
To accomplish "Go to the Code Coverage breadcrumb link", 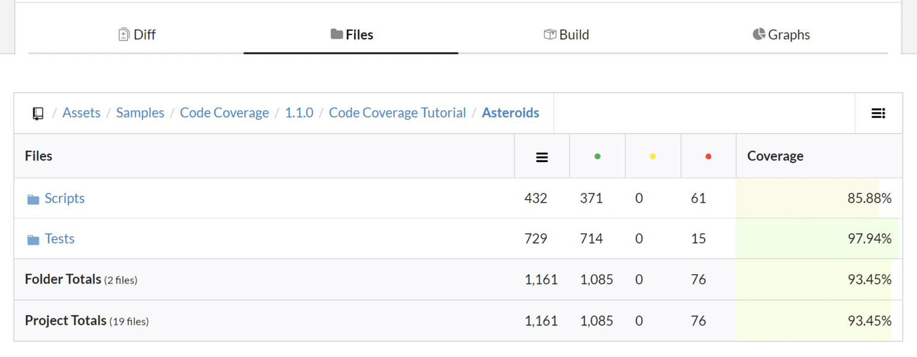I will tap(224, 113).
